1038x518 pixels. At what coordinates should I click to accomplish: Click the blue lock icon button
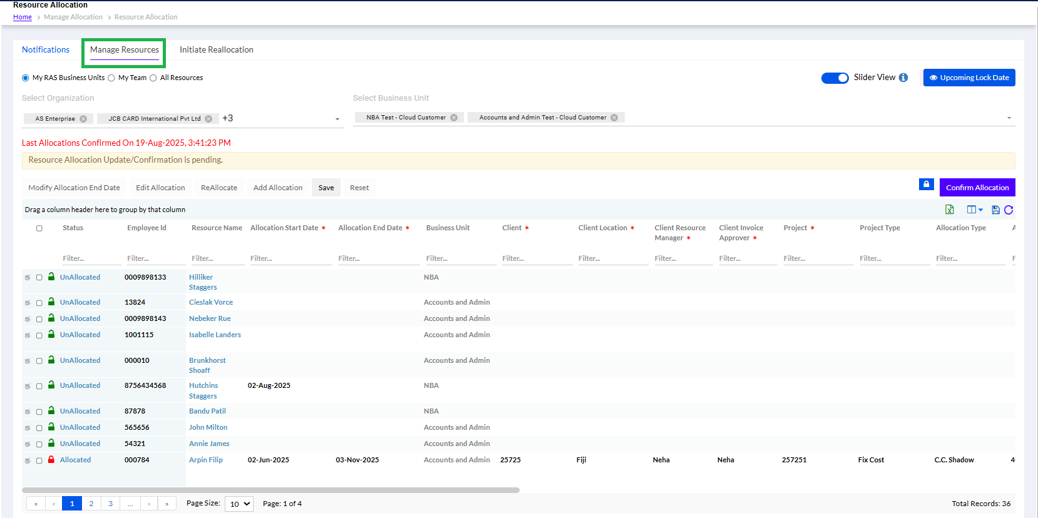coord(926,185)
